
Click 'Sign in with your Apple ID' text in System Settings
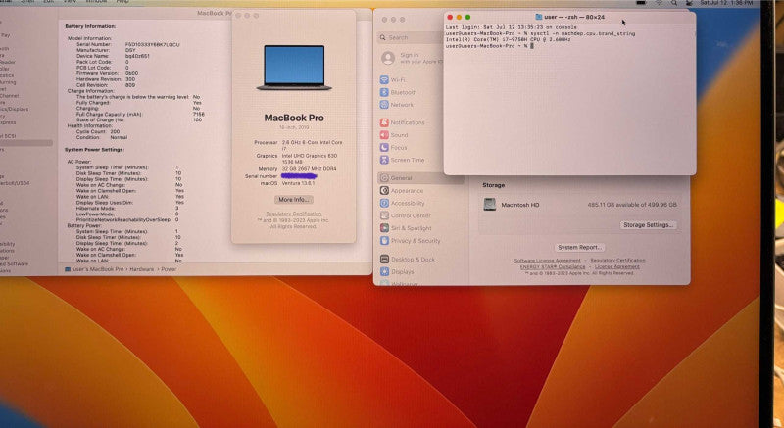click(421, 58)
